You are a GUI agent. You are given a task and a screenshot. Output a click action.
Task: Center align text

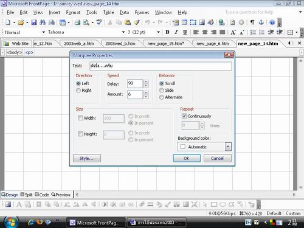point(205,32)
